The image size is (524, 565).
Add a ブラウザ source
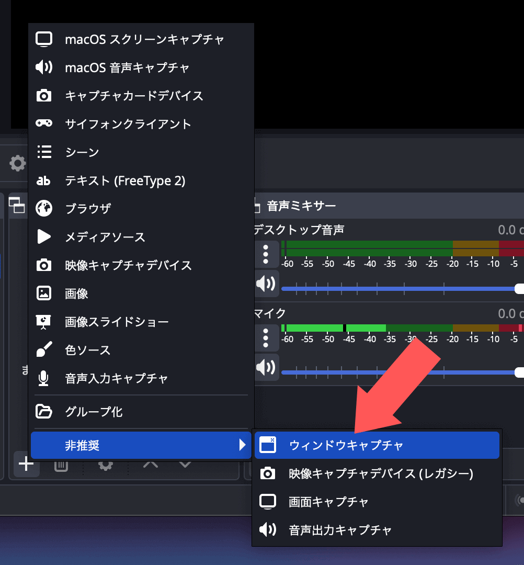pyautogui.click(x=141, y=209)
